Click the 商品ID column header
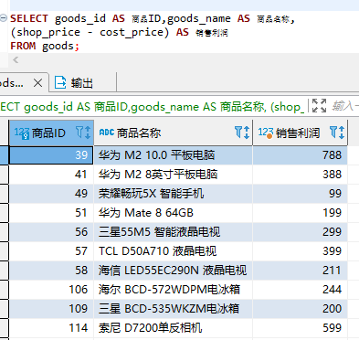 click(x=51, y=133)
